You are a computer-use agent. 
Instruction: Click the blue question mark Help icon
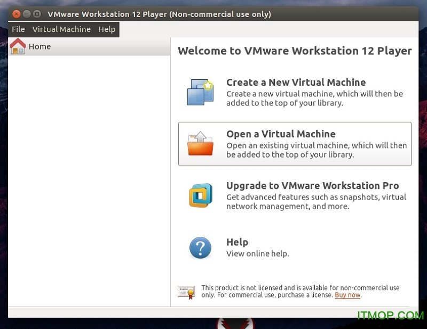point(201,248)
